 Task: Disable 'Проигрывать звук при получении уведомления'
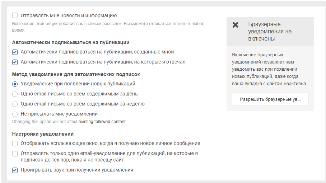coord(15,170)
